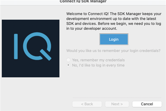Click the letter 'I' in the IQ logo
Screen dimensions: 166x111
click(16, 46)
